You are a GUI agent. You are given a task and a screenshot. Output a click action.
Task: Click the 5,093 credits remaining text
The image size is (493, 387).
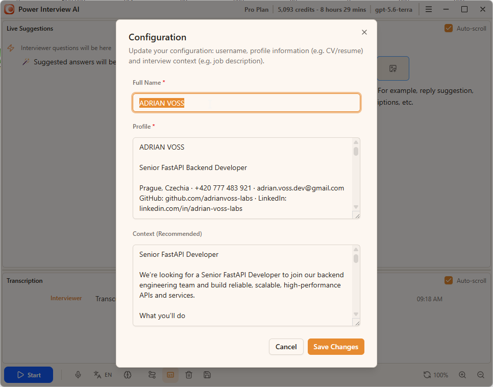pos(322,9)
